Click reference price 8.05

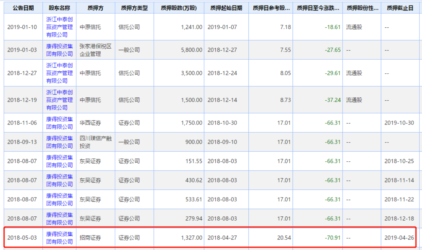(x=285, y=73)
